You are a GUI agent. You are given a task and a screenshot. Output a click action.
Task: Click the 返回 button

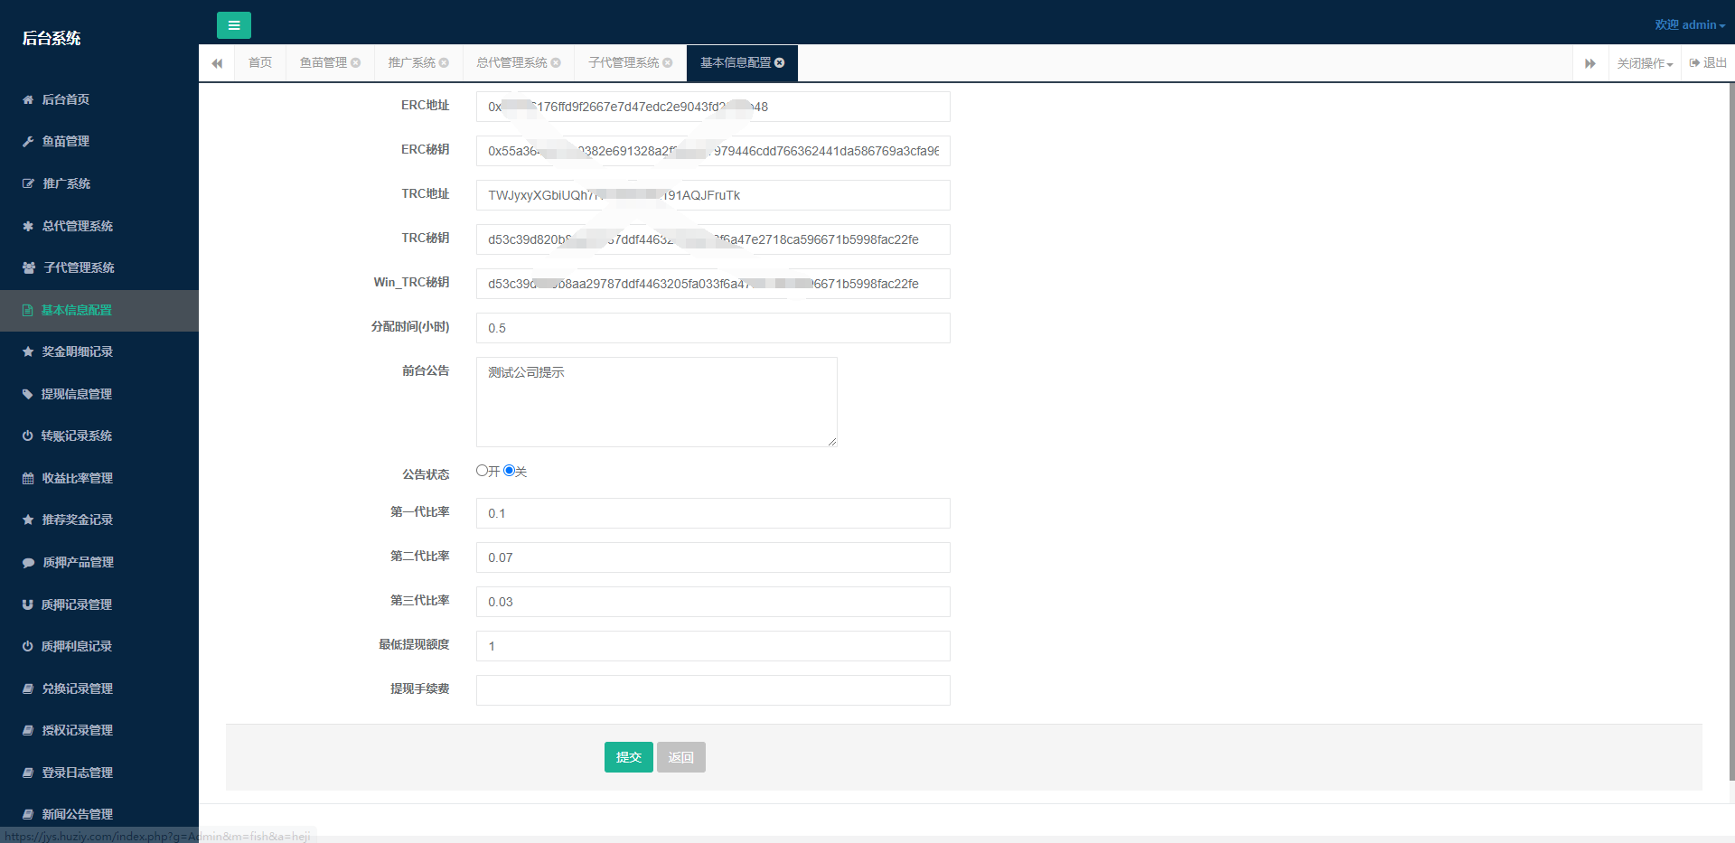[680, 757]
